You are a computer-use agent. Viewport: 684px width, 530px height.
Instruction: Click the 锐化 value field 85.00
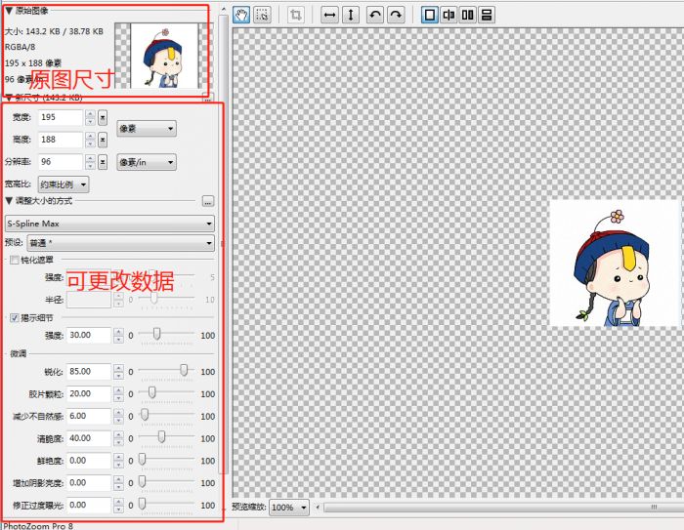89,372
